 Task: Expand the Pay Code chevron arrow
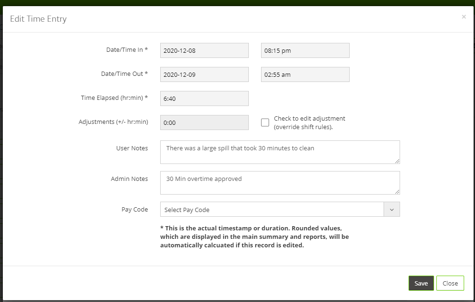[392, 209]
